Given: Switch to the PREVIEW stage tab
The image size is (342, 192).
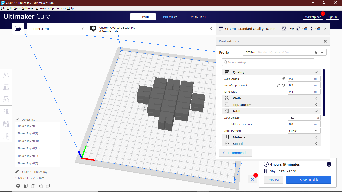Looking at the screenshot, I should pos(170,17).
